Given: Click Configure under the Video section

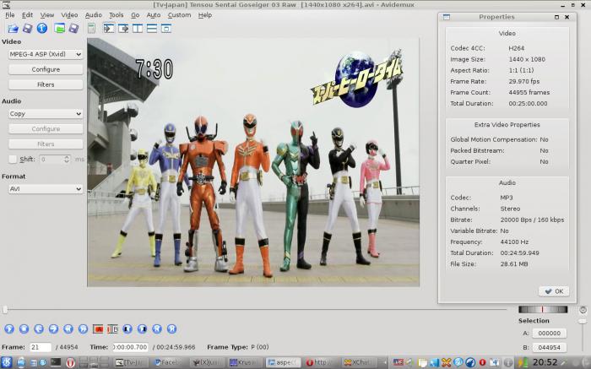Looking at the screenshot, I should [x=46, y=69].
